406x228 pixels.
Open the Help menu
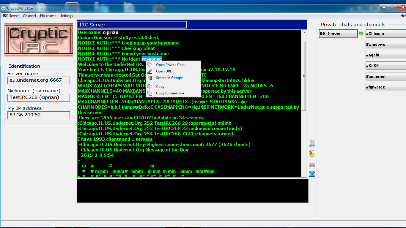[403, 16]
